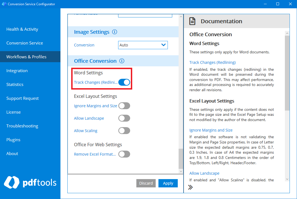Select Workflows & Profiles menu item
The width and height of the screenshot is (297, 199).
[30, 57]
